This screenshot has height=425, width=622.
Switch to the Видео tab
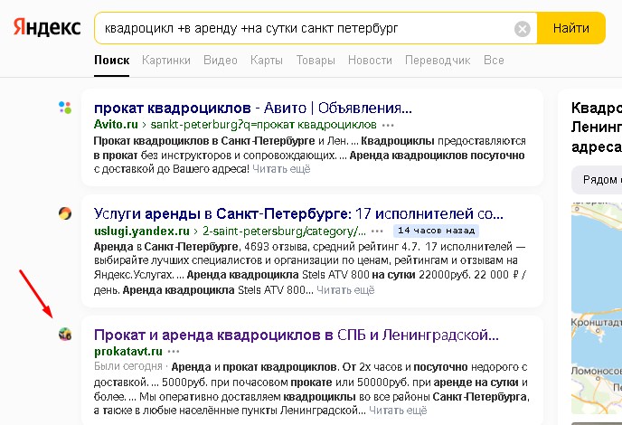pyautogui.click(x=221, y=61)
